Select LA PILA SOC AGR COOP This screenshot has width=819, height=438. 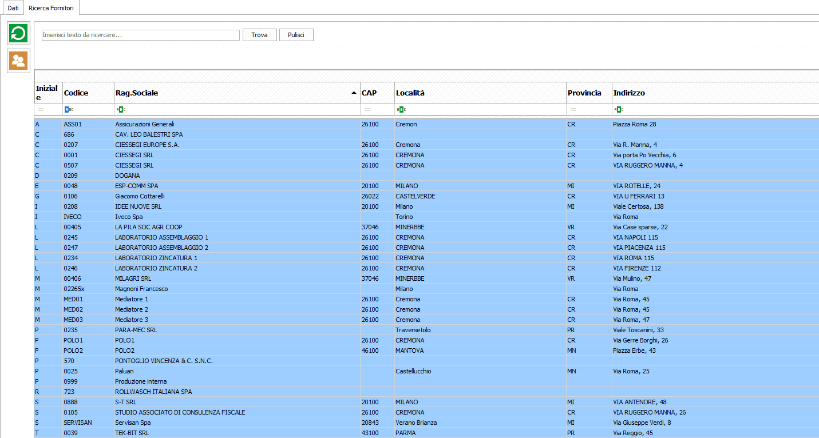(x=426, y=227)
